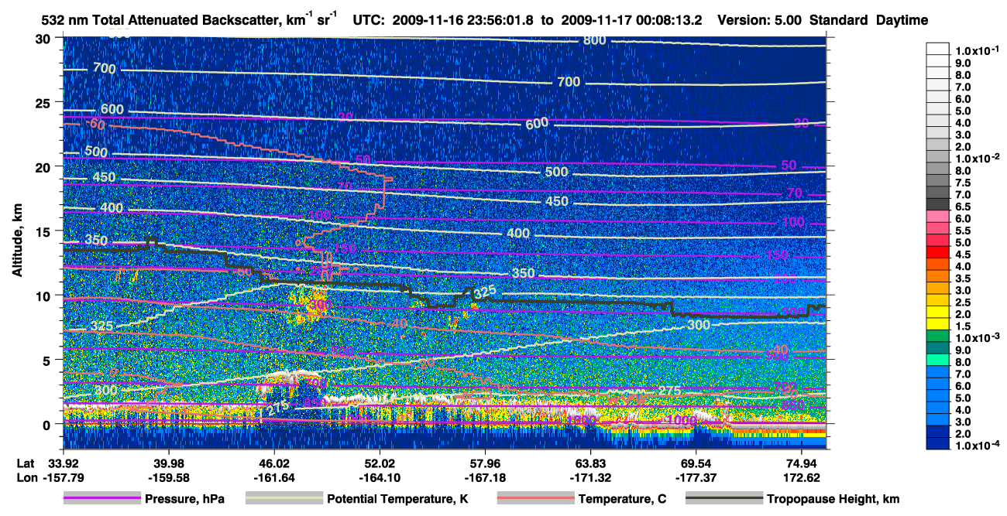Click the longitude value 172.62
Image resolution: width=1007 pixels, height=516 pixels.
coord(803,477)
